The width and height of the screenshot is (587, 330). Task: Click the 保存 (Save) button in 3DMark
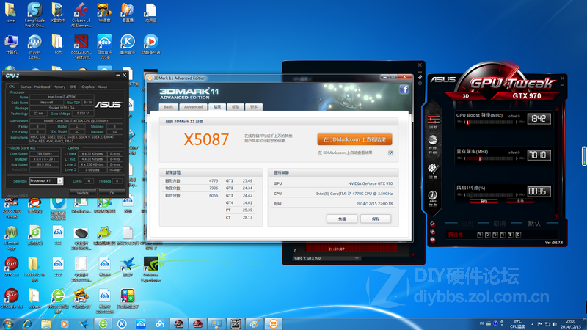[376, 219]
